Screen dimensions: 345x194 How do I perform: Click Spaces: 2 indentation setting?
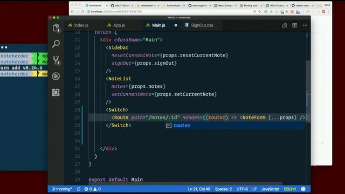pyautogui.click(x=223, y=189)
